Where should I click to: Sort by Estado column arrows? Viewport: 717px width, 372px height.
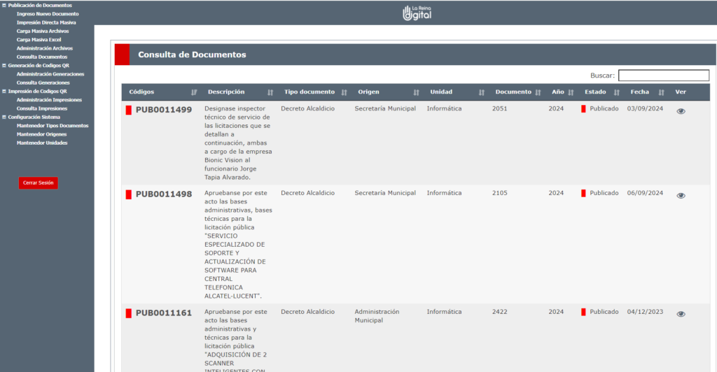617,92
